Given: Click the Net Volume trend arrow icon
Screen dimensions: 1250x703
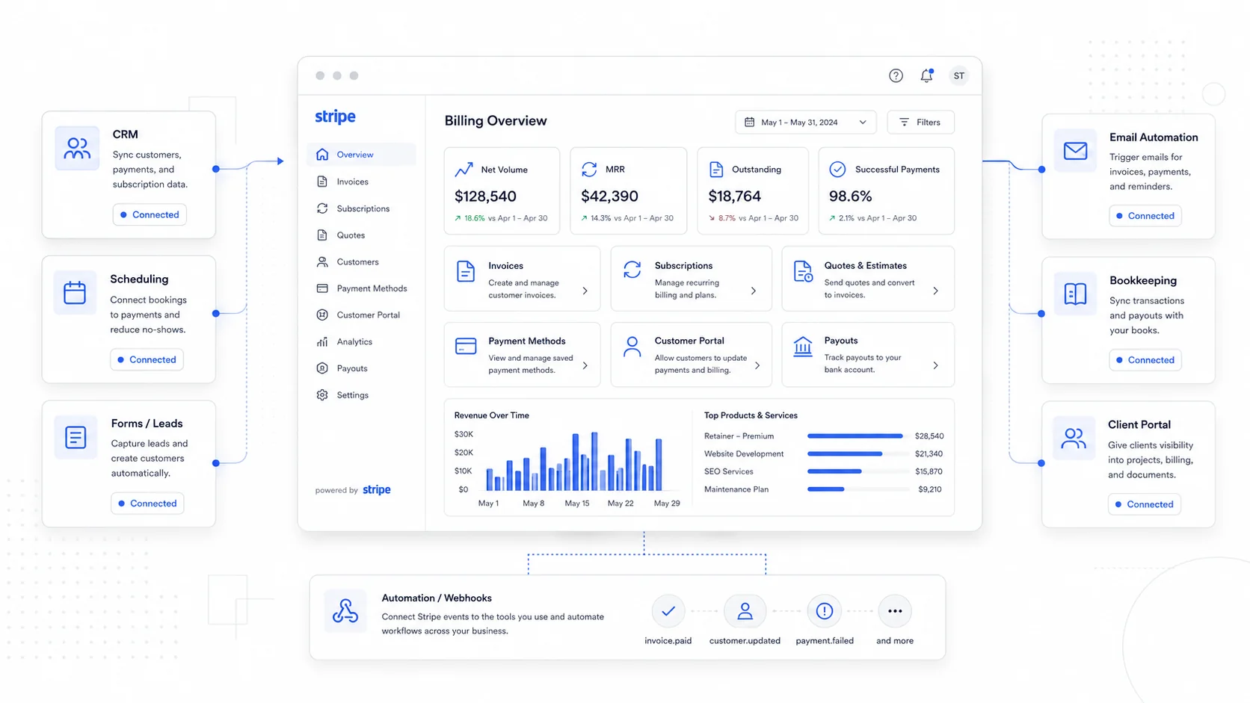Looking at the screenshot, I should 464,170.
